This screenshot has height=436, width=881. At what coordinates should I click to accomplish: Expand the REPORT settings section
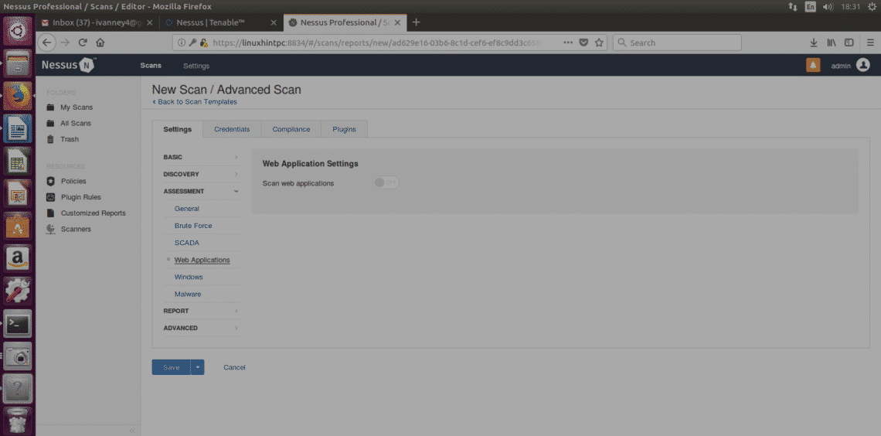coord(201,311)
